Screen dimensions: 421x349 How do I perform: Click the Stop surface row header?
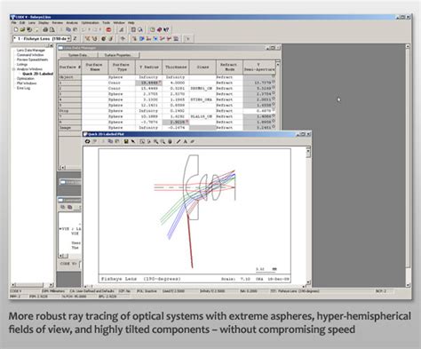pos(70,111)
